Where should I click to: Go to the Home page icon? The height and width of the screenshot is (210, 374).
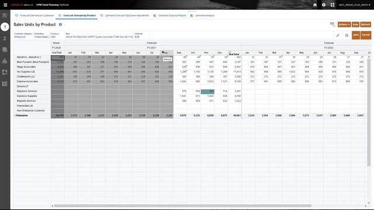tap(315, 5)
